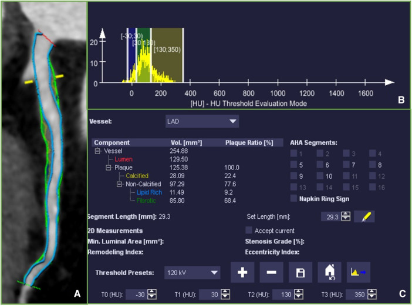Click the yellow pencil icon beside Set Length
Screen dimensions: 412x307
(x=364, y=217)
